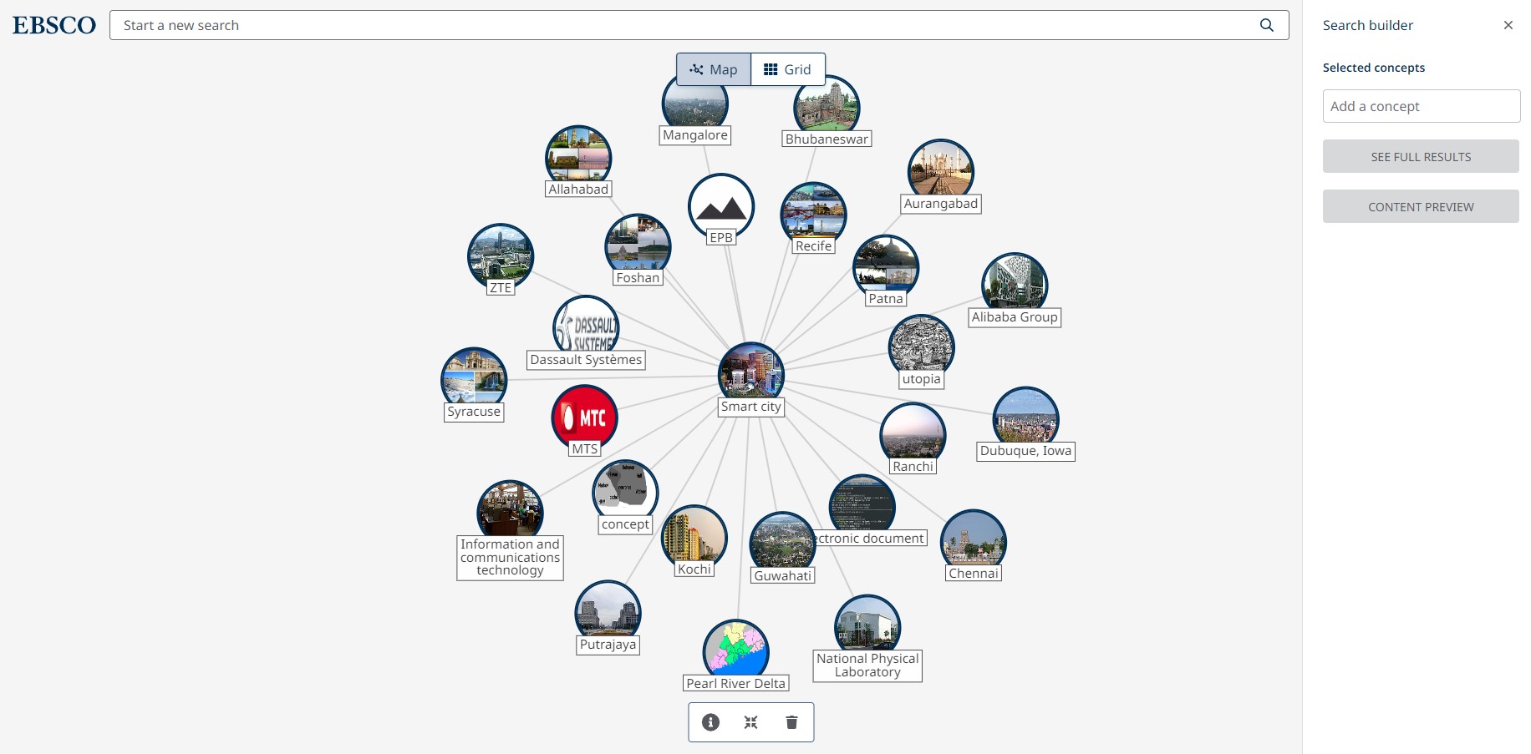The height and width of the screenshot is (754, 1531).
Task: Select the Aurangabad concept node
Action: (941, 171)
